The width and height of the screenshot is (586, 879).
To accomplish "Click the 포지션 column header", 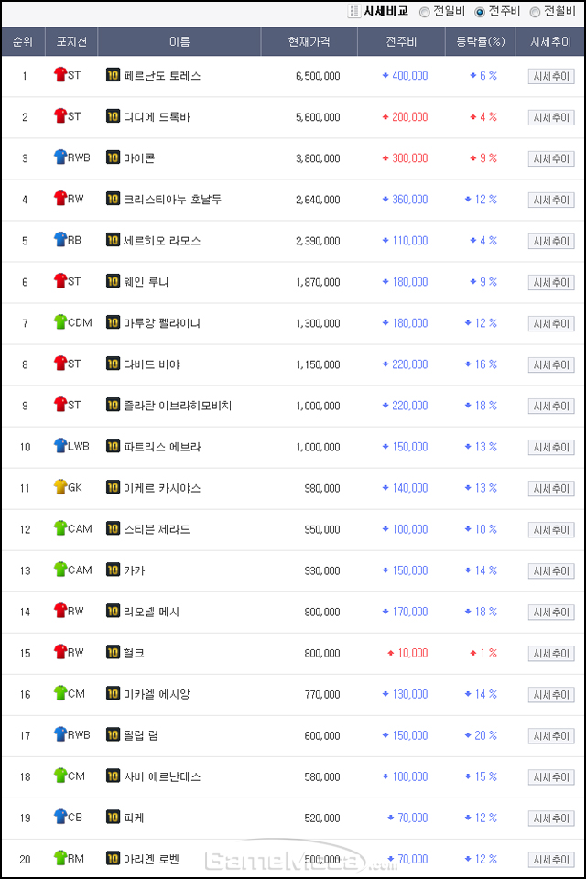I will [x=71, y=42].
